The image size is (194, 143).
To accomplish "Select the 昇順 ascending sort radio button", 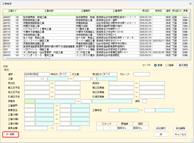I will (x=156, y=65).
